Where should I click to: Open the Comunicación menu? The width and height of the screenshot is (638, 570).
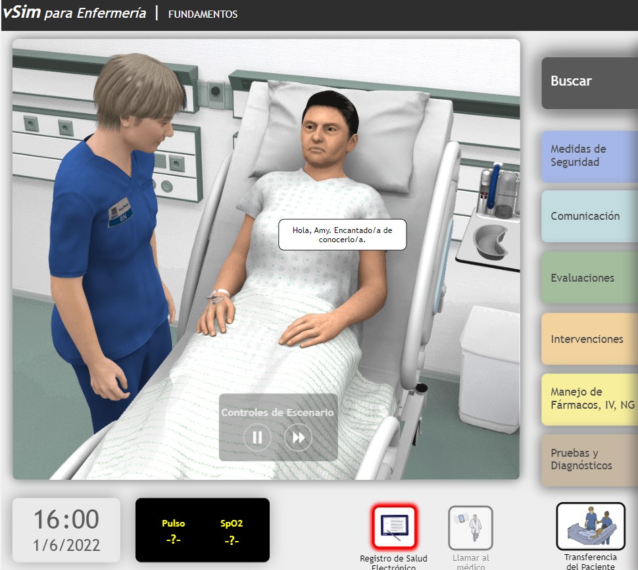pyautogui.click(x=589, y=217)
